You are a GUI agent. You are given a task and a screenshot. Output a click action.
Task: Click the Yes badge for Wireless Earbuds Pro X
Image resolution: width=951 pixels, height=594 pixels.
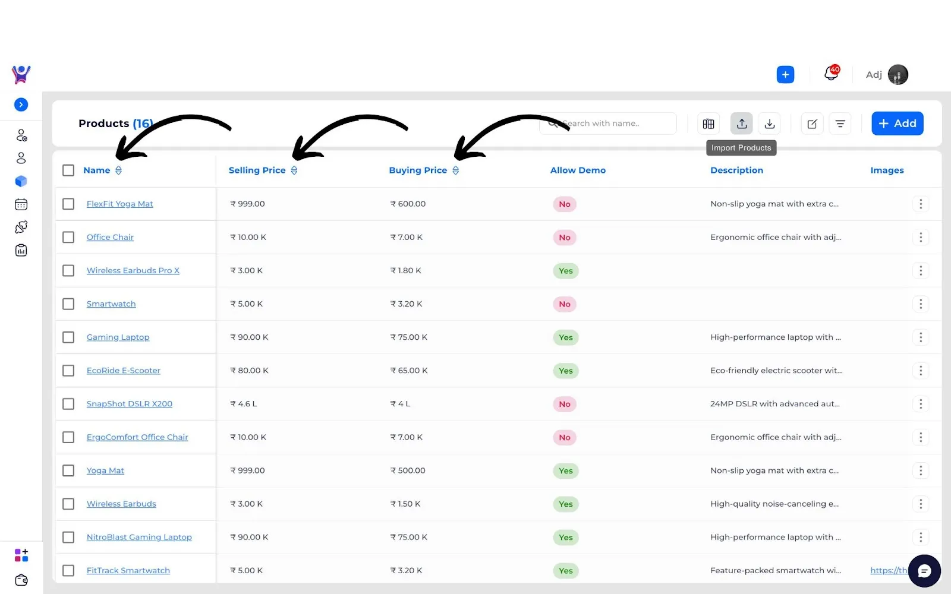566,271
